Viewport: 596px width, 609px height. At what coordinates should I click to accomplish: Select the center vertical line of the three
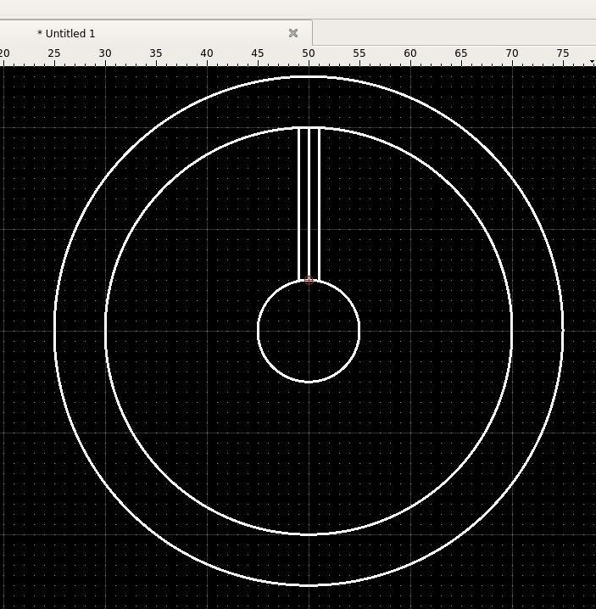[309, 204]
